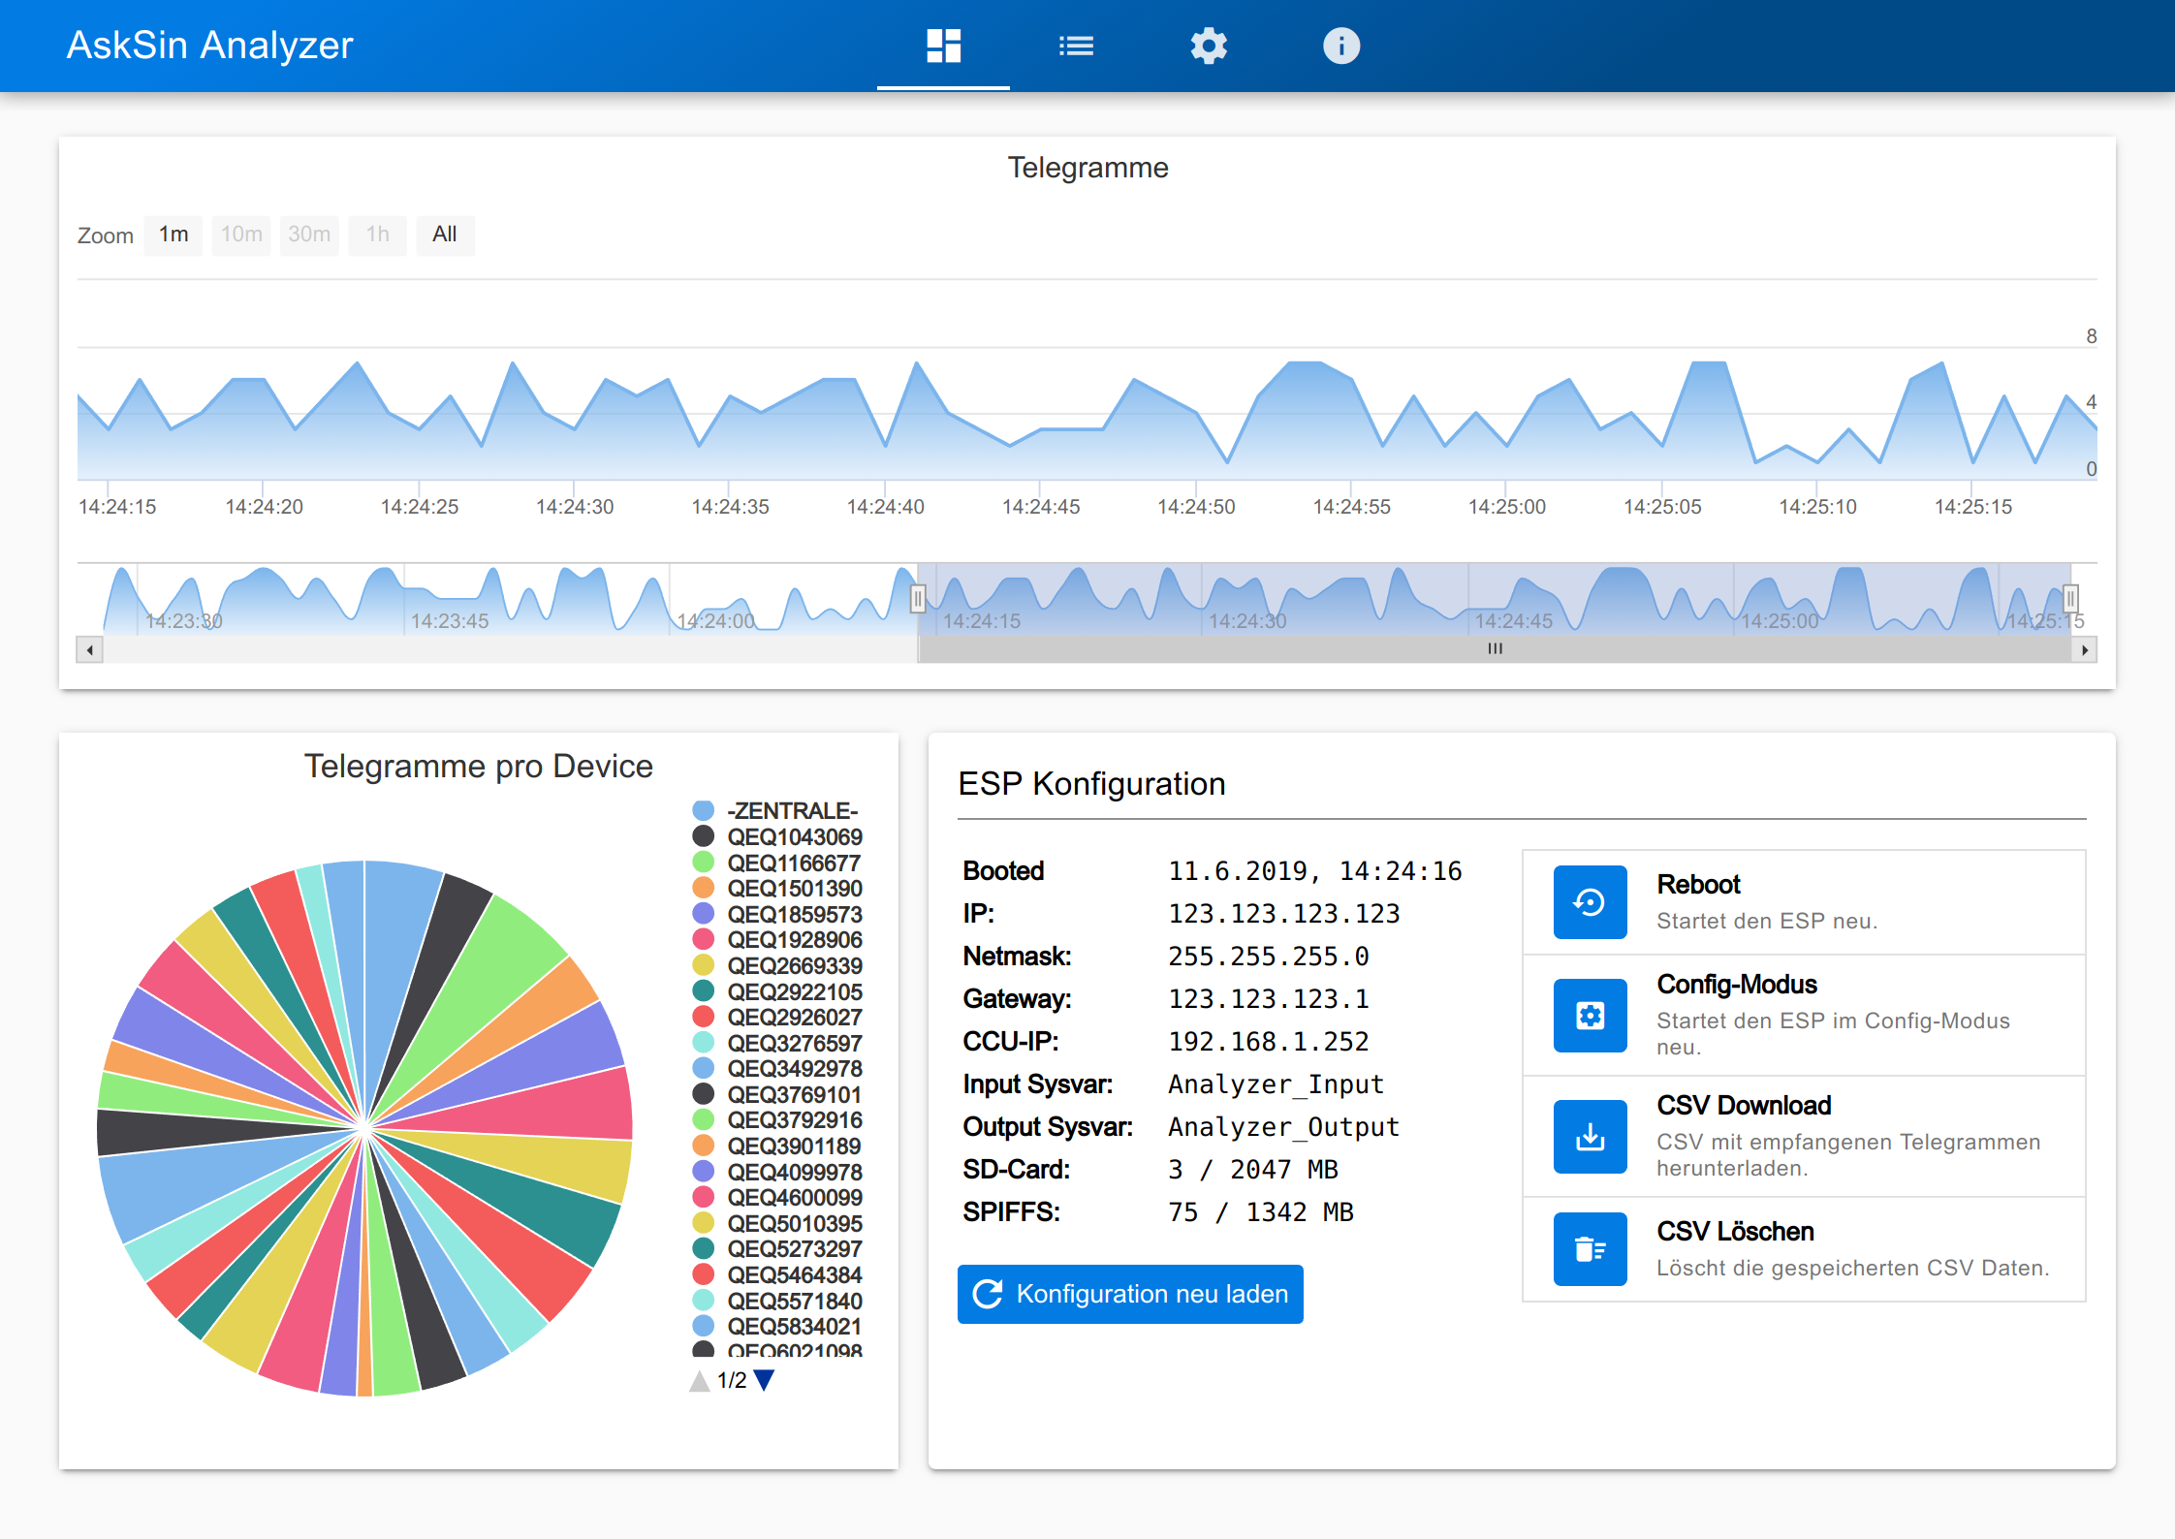2175x1539 pixels.
Task: Click the navigator scrollbar right arrow
Action: (x=2084, y=649)
